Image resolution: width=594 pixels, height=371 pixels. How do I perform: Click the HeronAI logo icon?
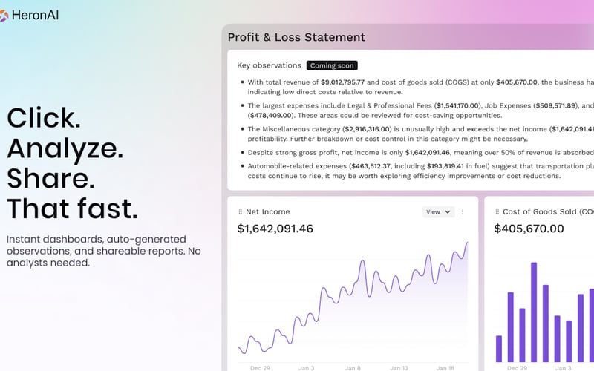(x=4, y=16)
